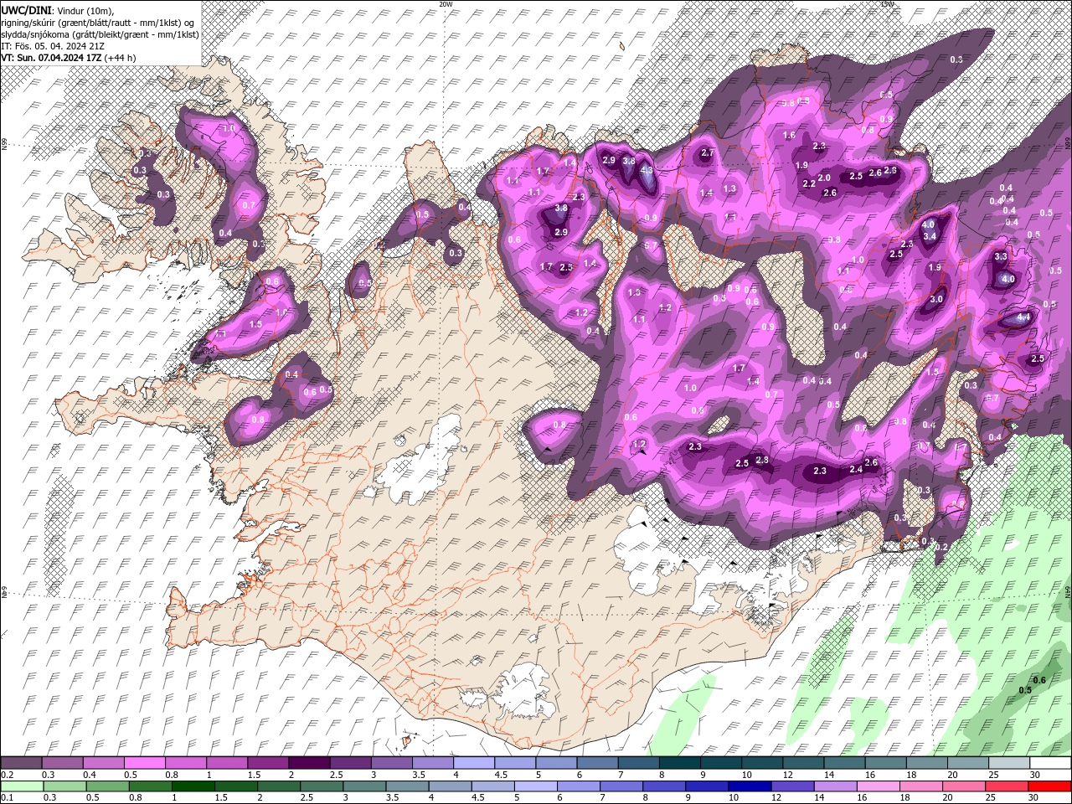Click the 6–7 slate blue snow legend swatch
Image resolution: width=1072 pixels, height=804 pixels.
597,763
